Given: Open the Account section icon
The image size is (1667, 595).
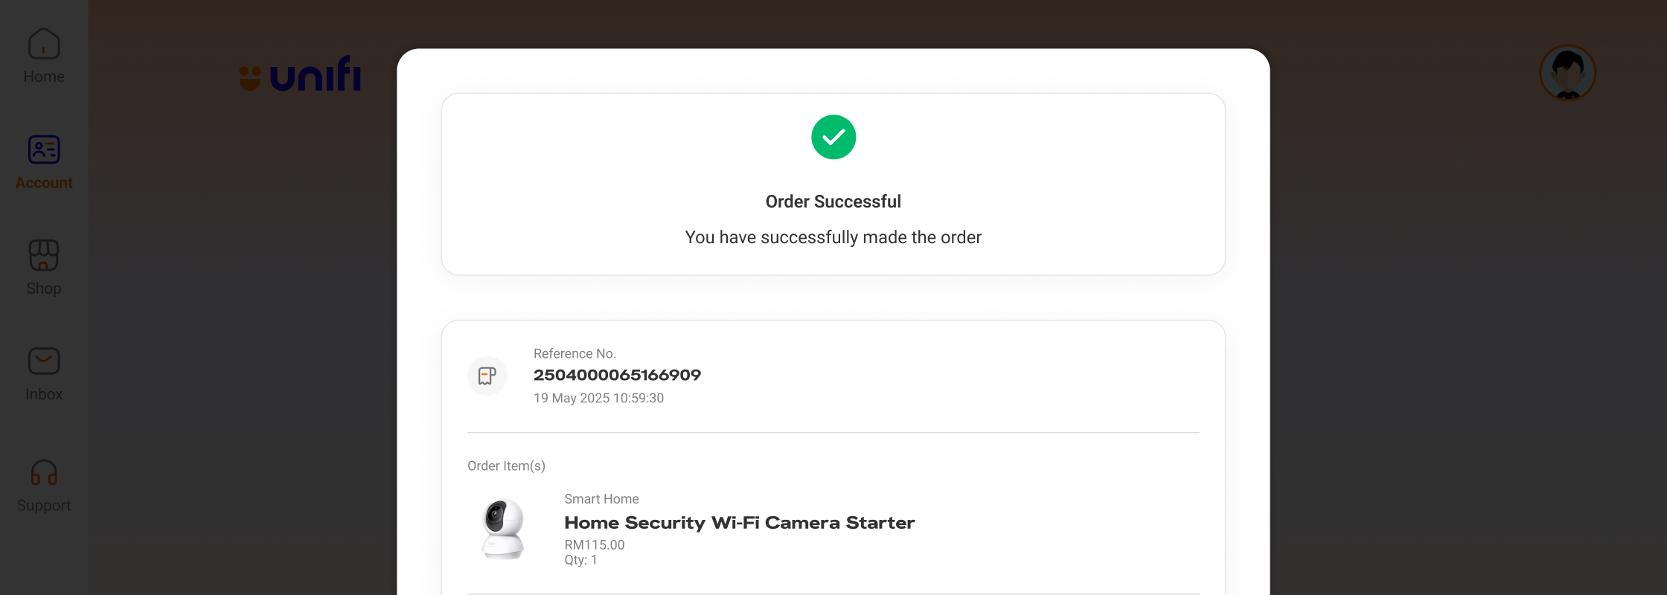Looking at the screenshot, I should [x=44, y=150].
